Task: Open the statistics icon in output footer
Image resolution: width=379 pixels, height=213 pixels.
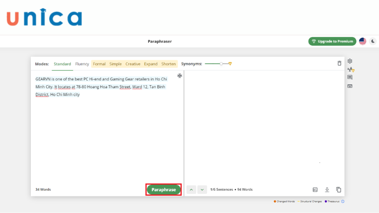Action: [315, 189]
